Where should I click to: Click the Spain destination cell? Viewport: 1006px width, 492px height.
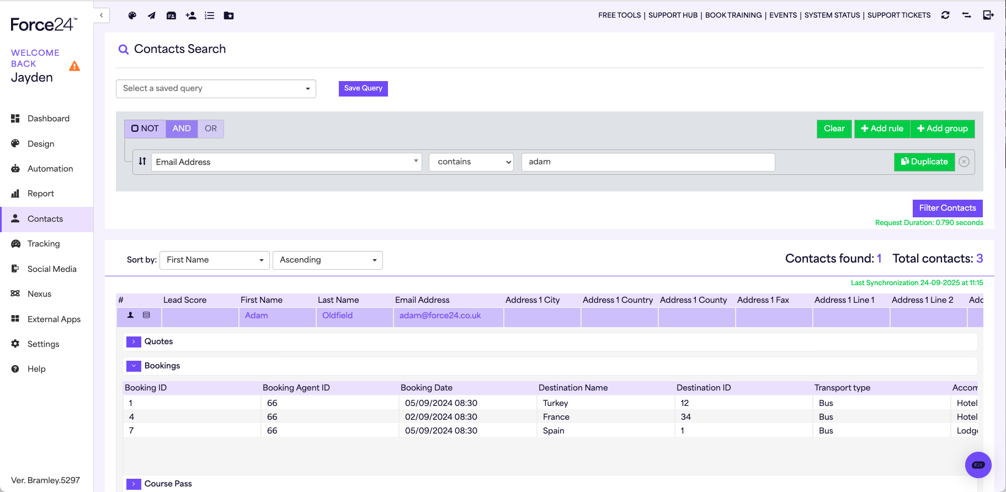coord(605,431)
